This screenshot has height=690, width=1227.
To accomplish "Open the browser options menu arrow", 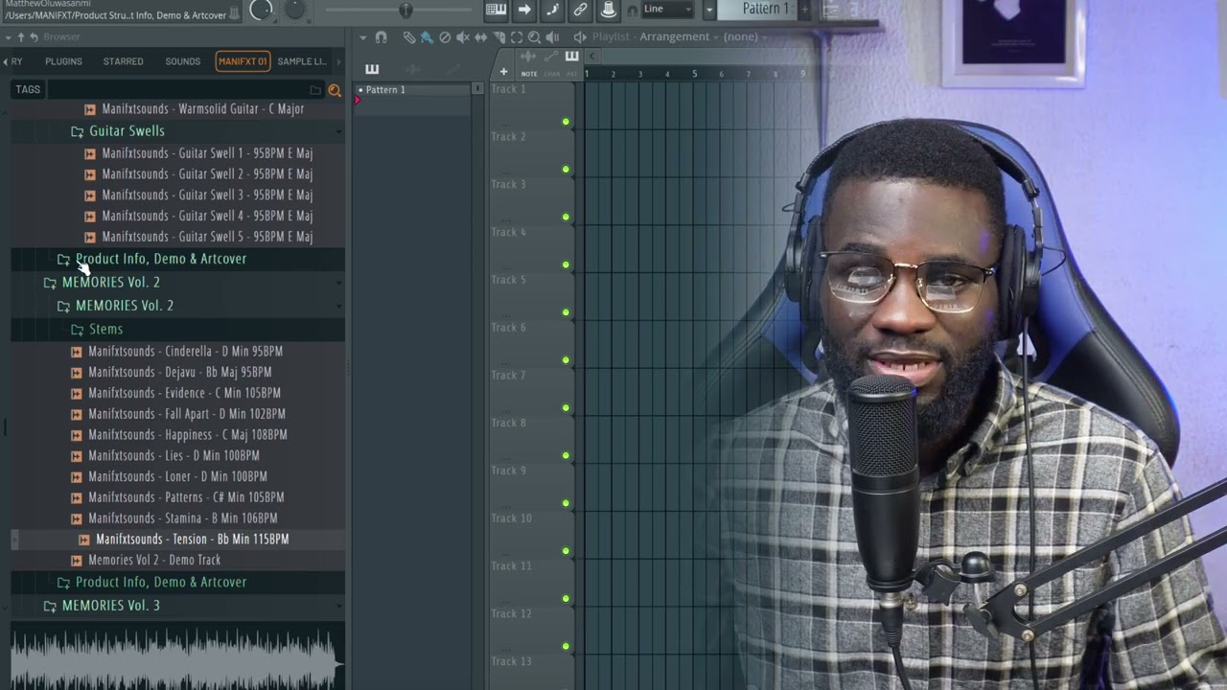I will pos(8,37).
